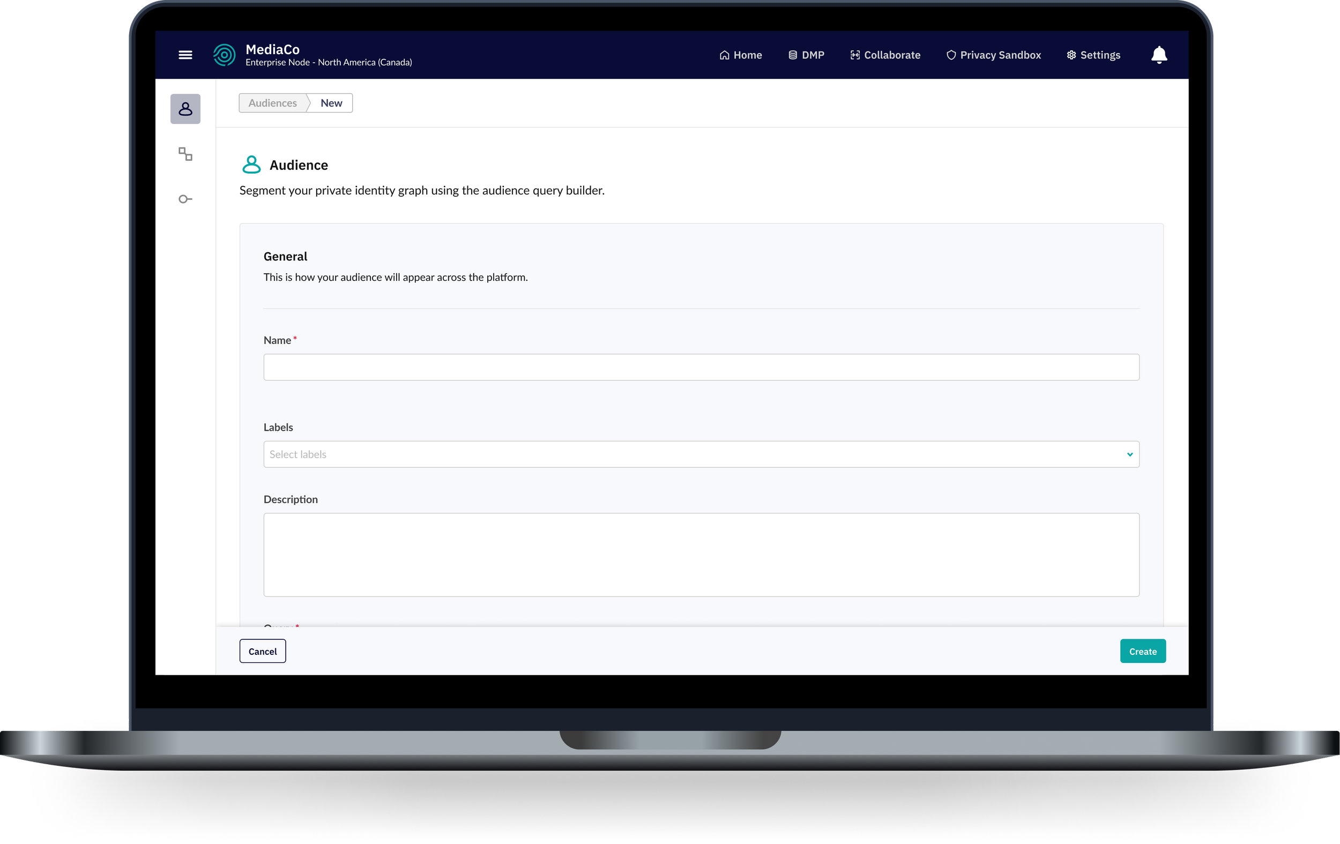Open the Select labels combo box

(x=690, y=454)
